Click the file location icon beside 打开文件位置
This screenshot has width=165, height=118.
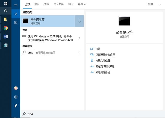92,60
